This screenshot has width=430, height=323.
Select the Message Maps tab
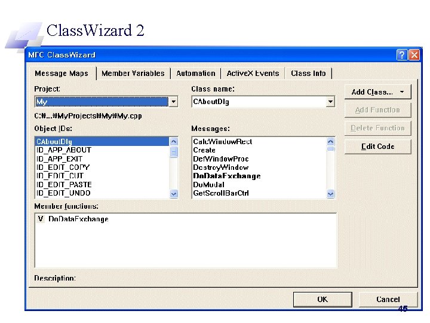point(62,74)
